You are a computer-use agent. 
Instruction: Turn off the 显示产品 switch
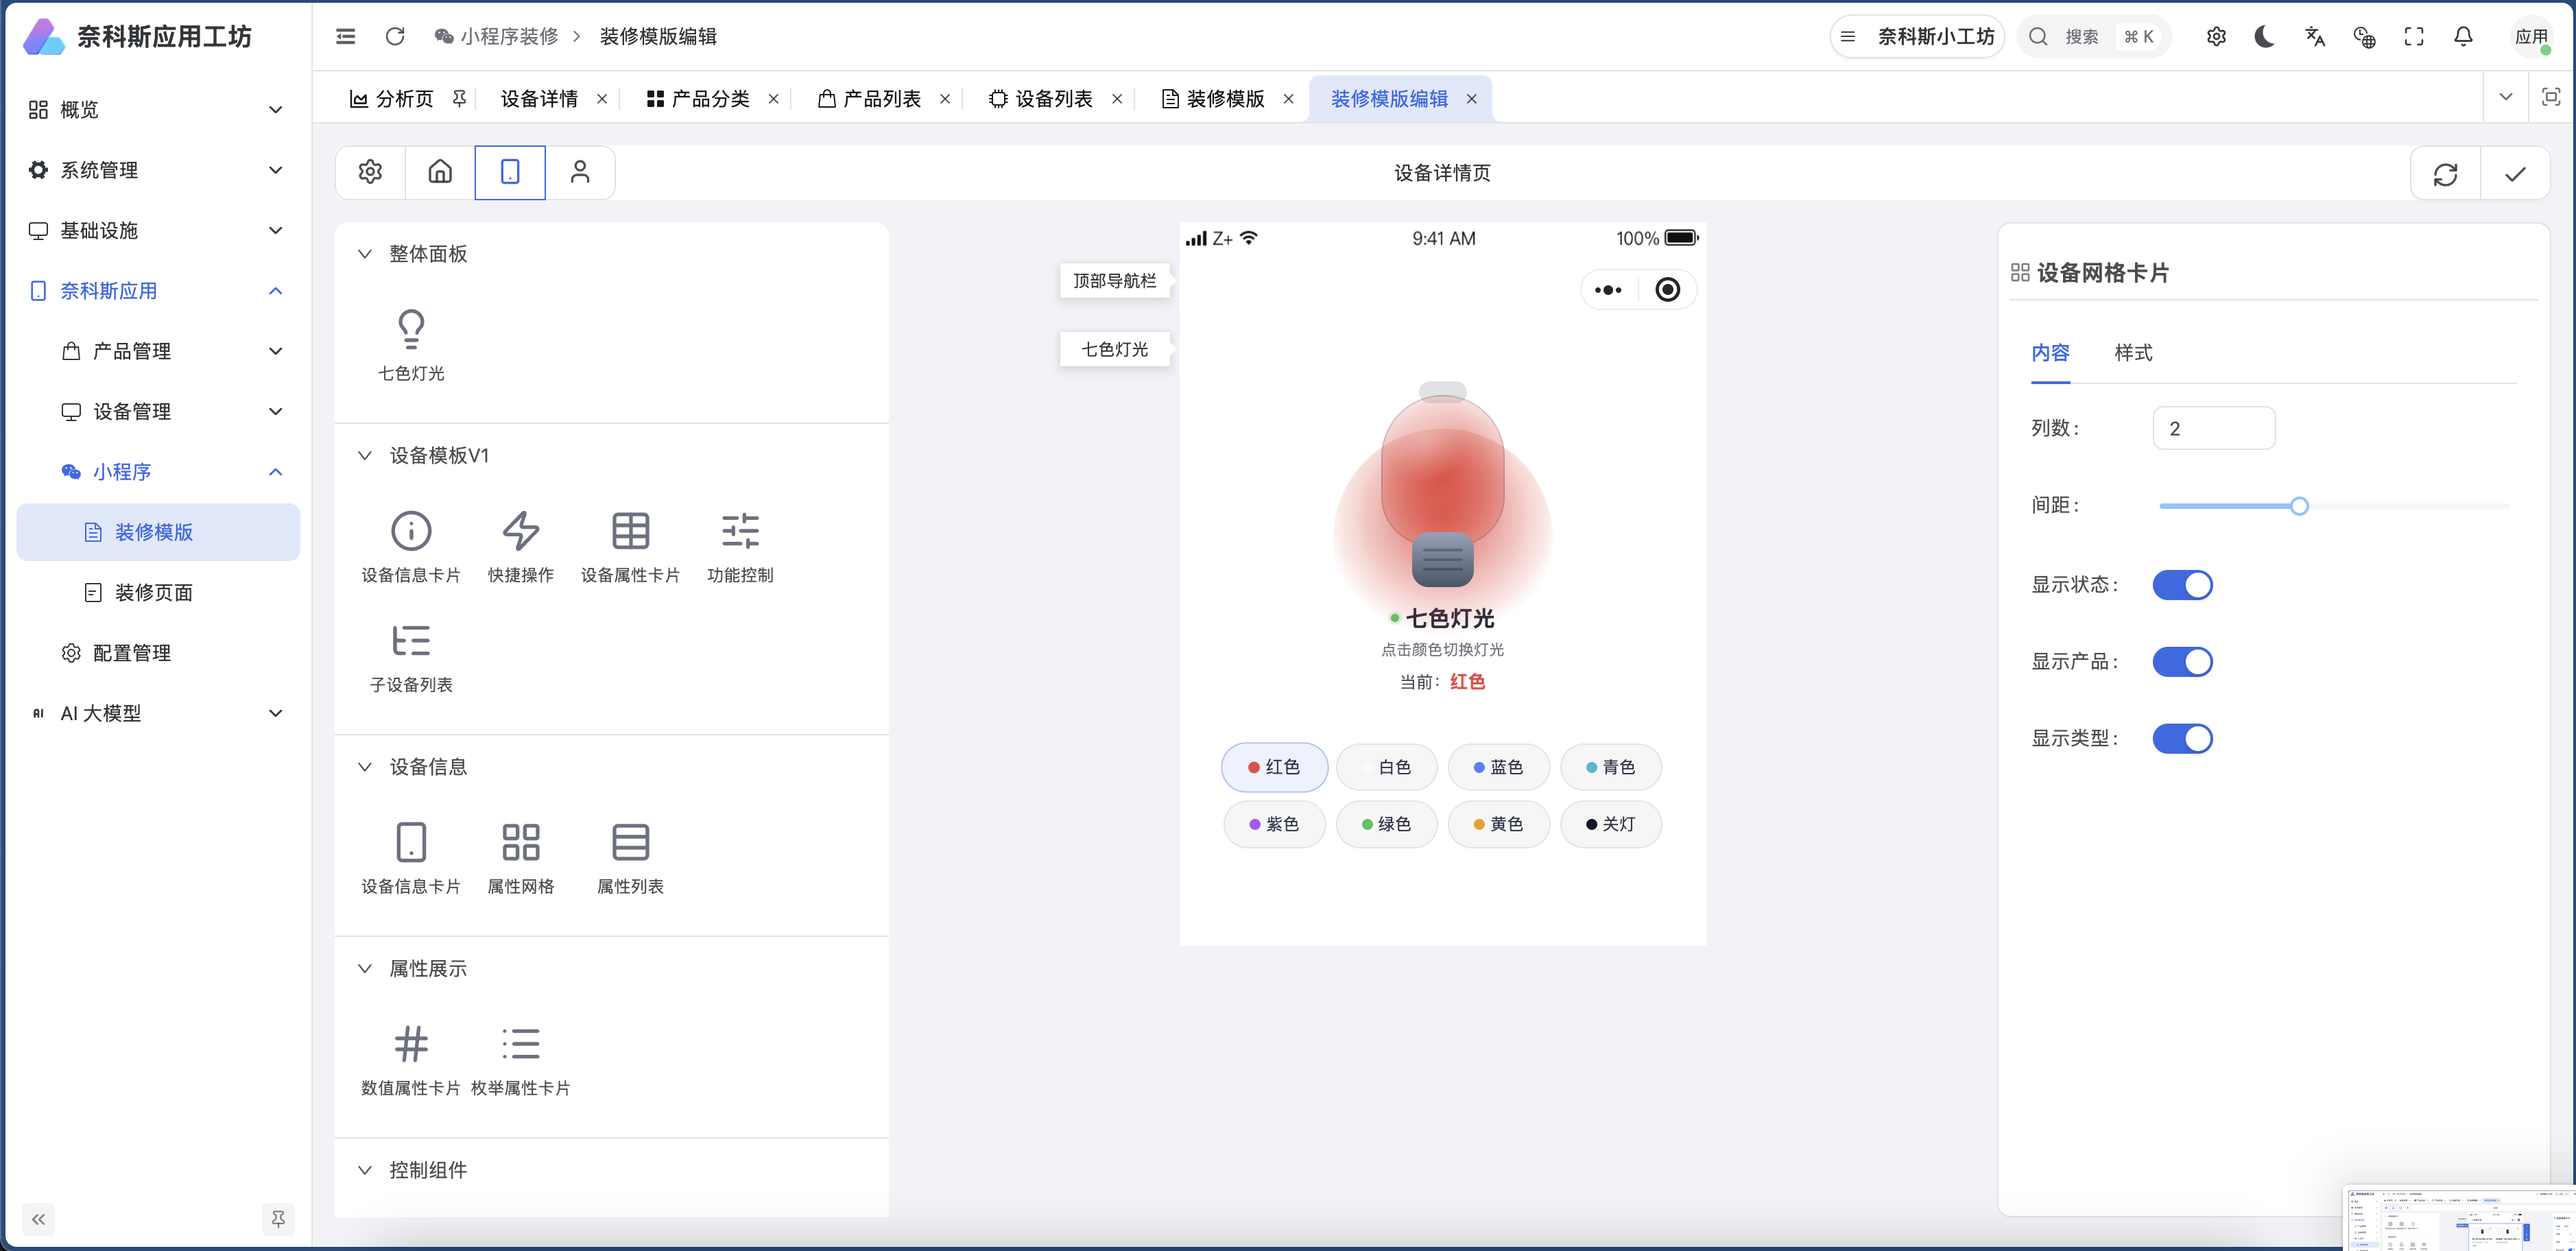(x=2183, y=661)
